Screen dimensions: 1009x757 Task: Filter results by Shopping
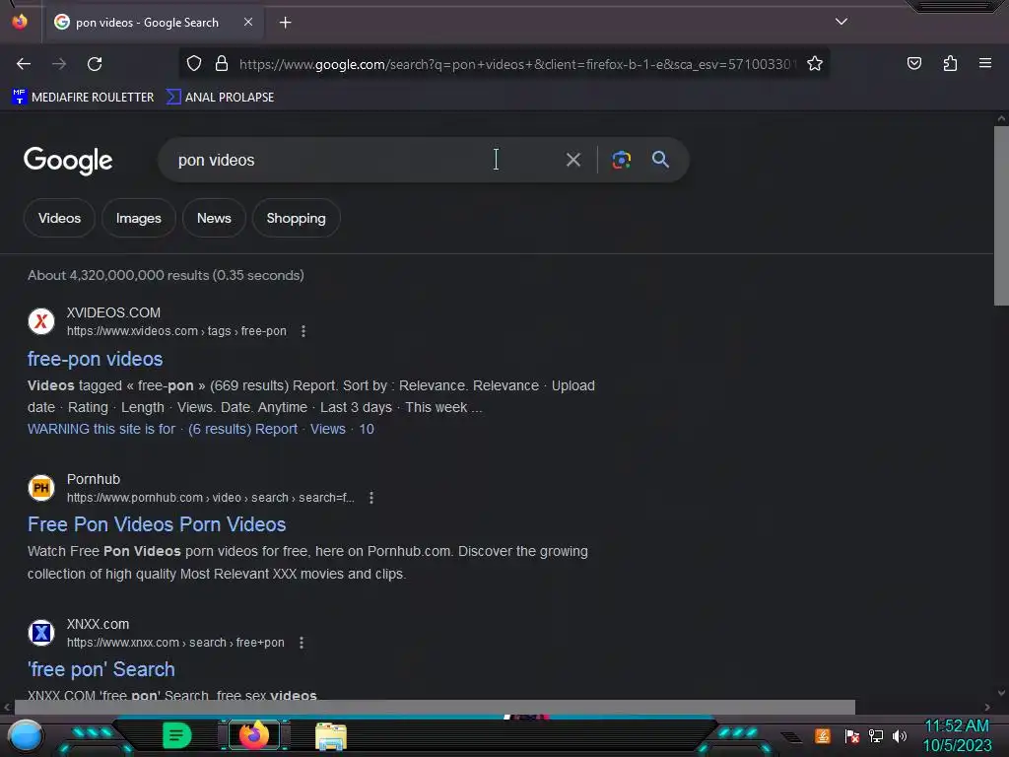[296, 218]
